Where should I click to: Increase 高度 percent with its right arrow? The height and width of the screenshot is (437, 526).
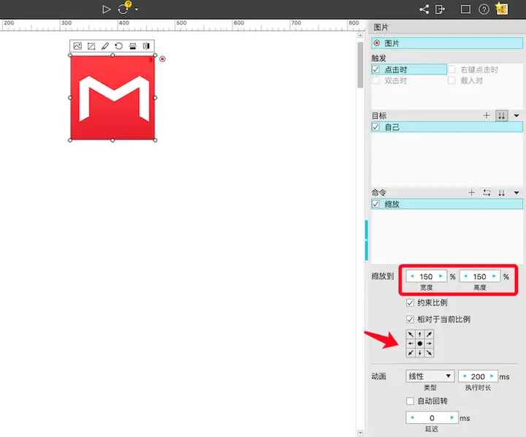494,276
